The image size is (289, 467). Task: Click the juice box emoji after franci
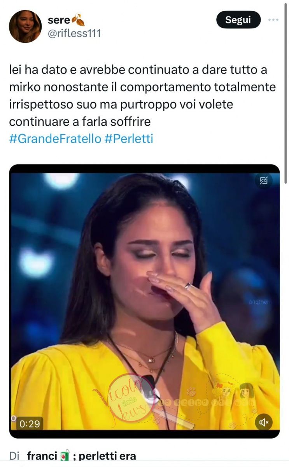(x=65, y=456)
